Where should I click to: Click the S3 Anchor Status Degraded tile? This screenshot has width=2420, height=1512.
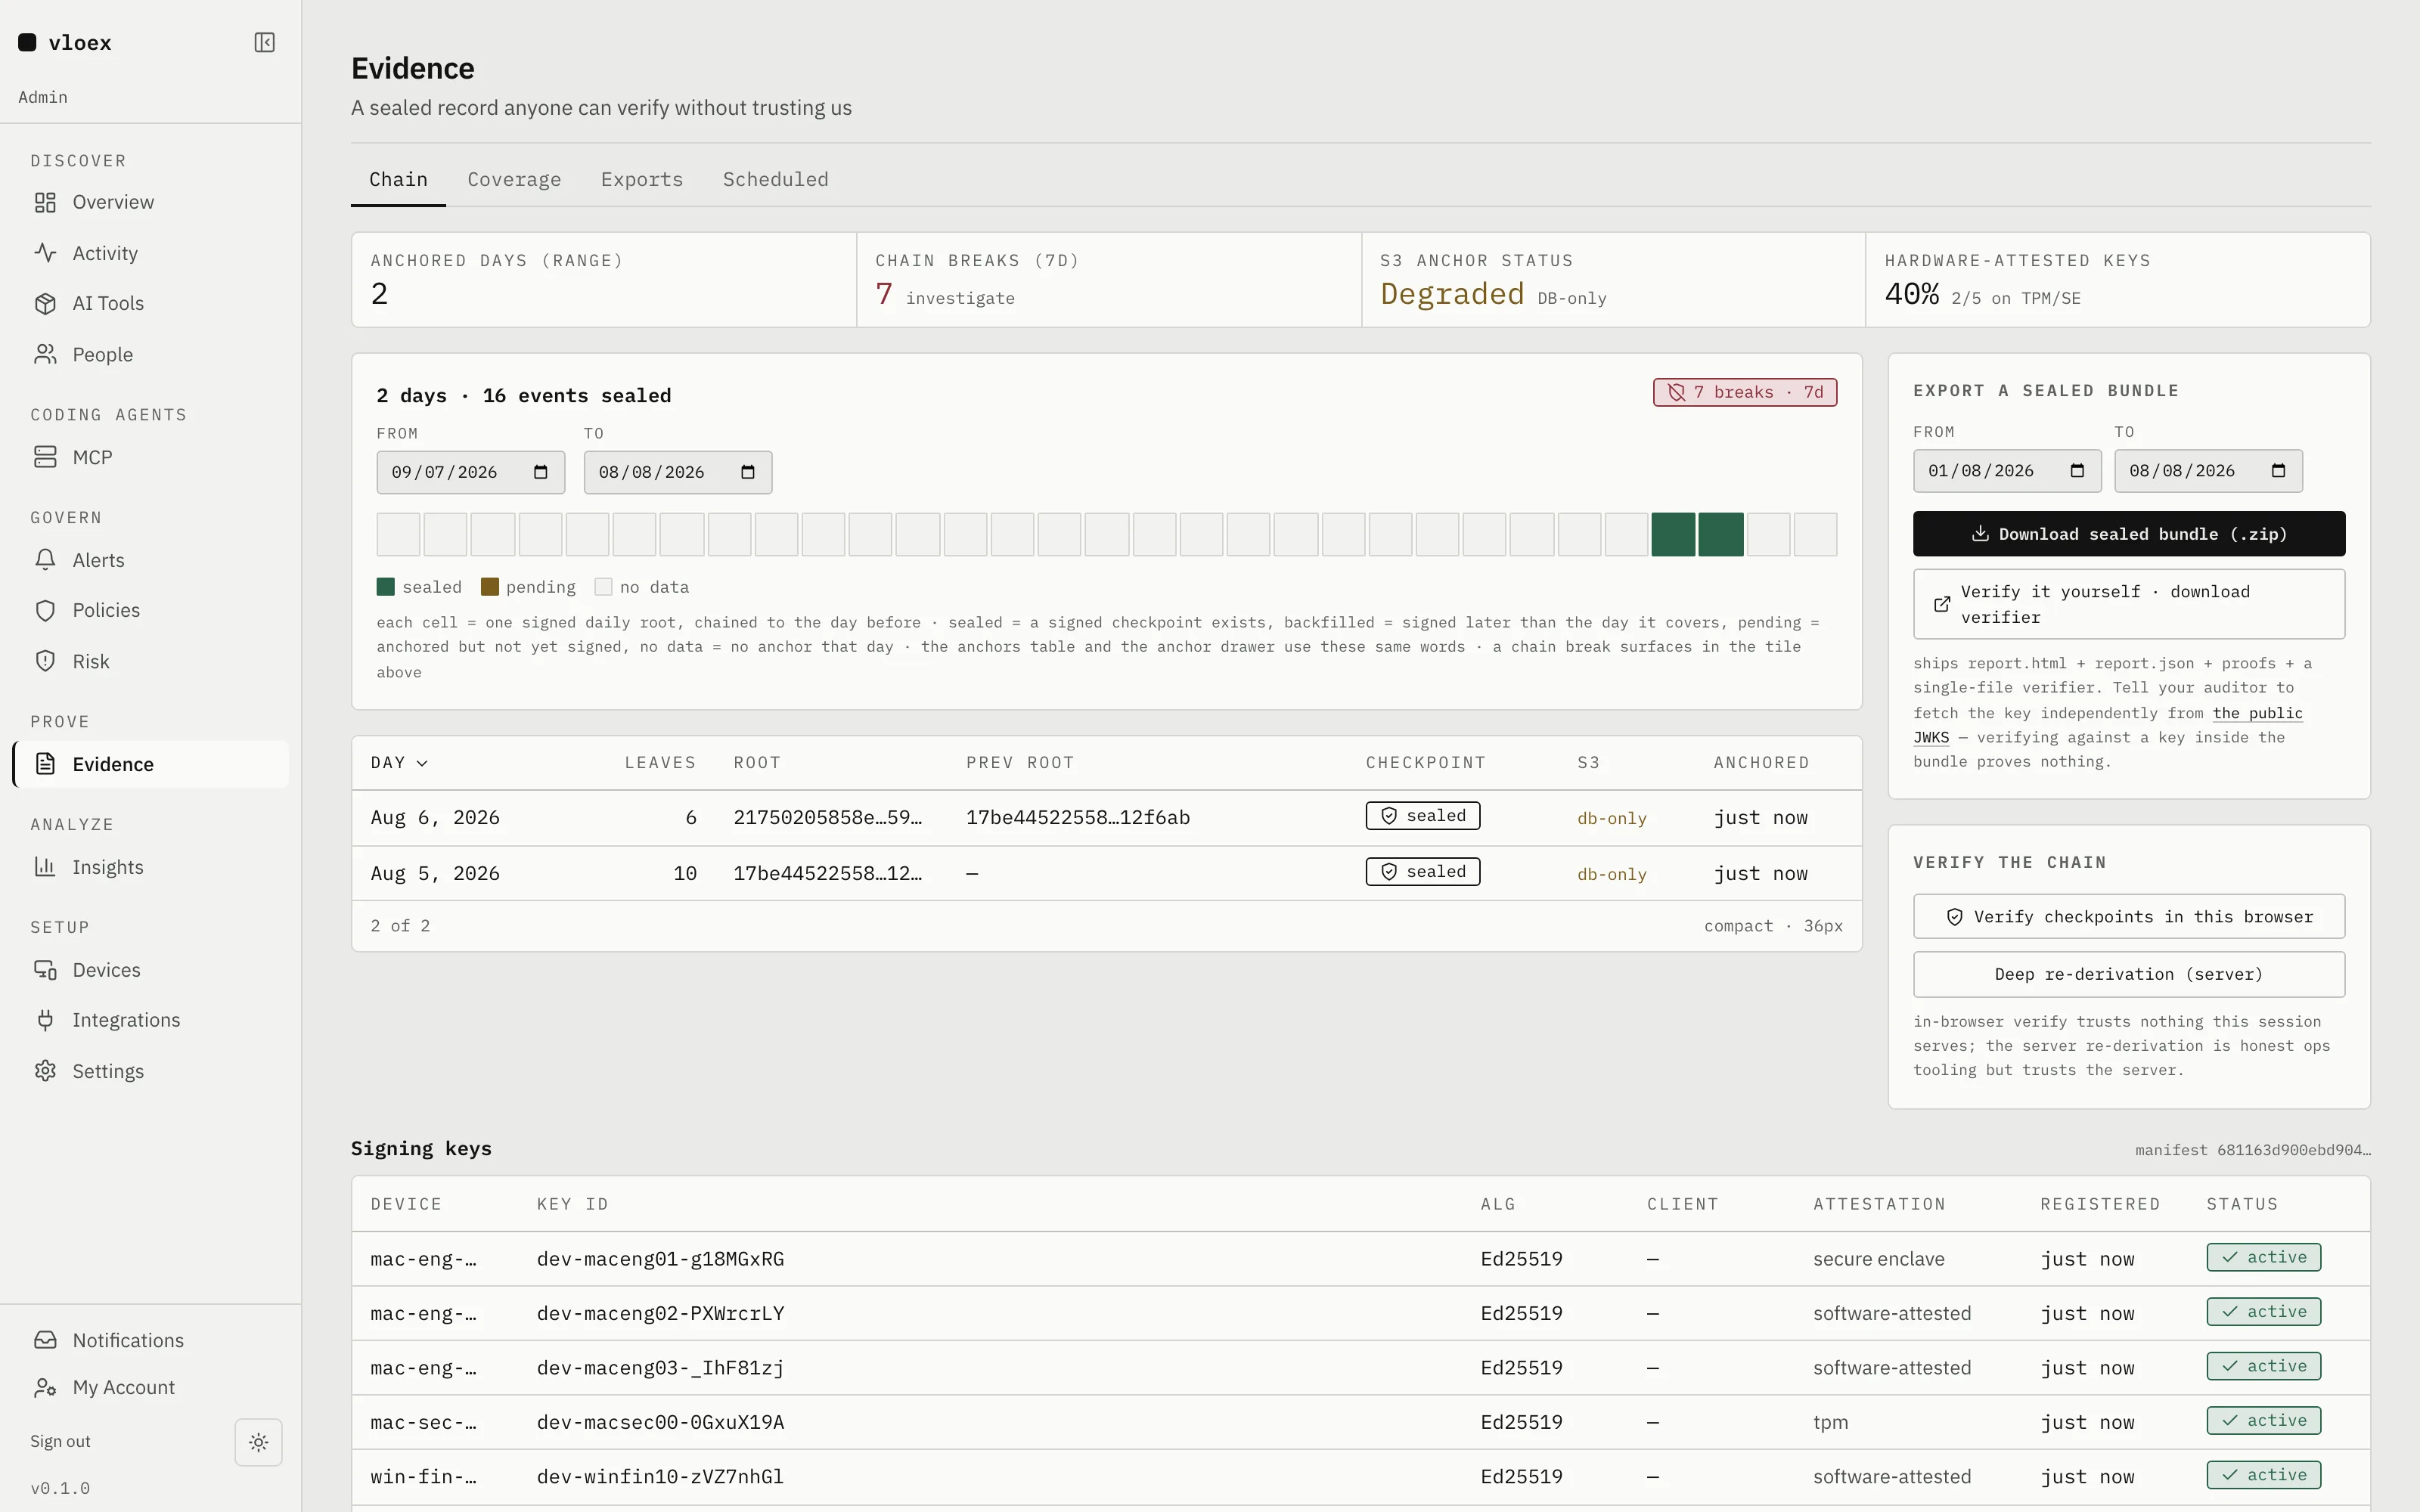(x=1613, y=280)
